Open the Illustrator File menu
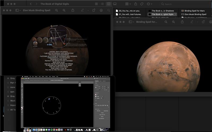This screenshot has height=132, width=212. (30, 76)
